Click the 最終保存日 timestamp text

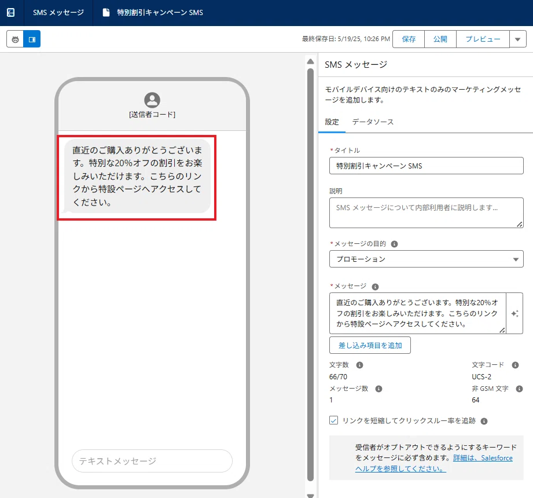click(346, 39)
